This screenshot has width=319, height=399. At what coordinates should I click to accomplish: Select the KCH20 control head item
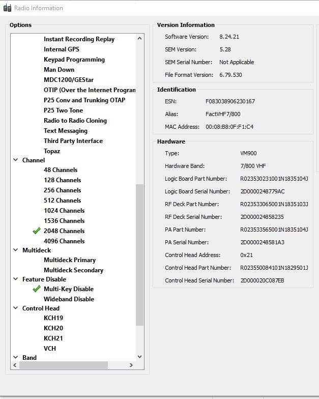[x=53, y=328]
